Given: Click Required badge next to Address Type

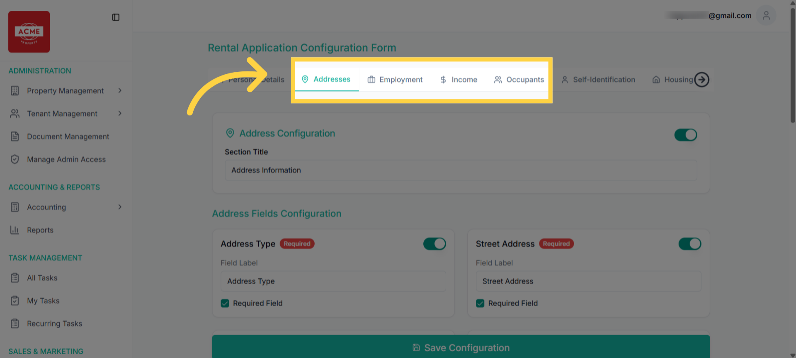Looking at the screenshot, I should coord(297,244).
